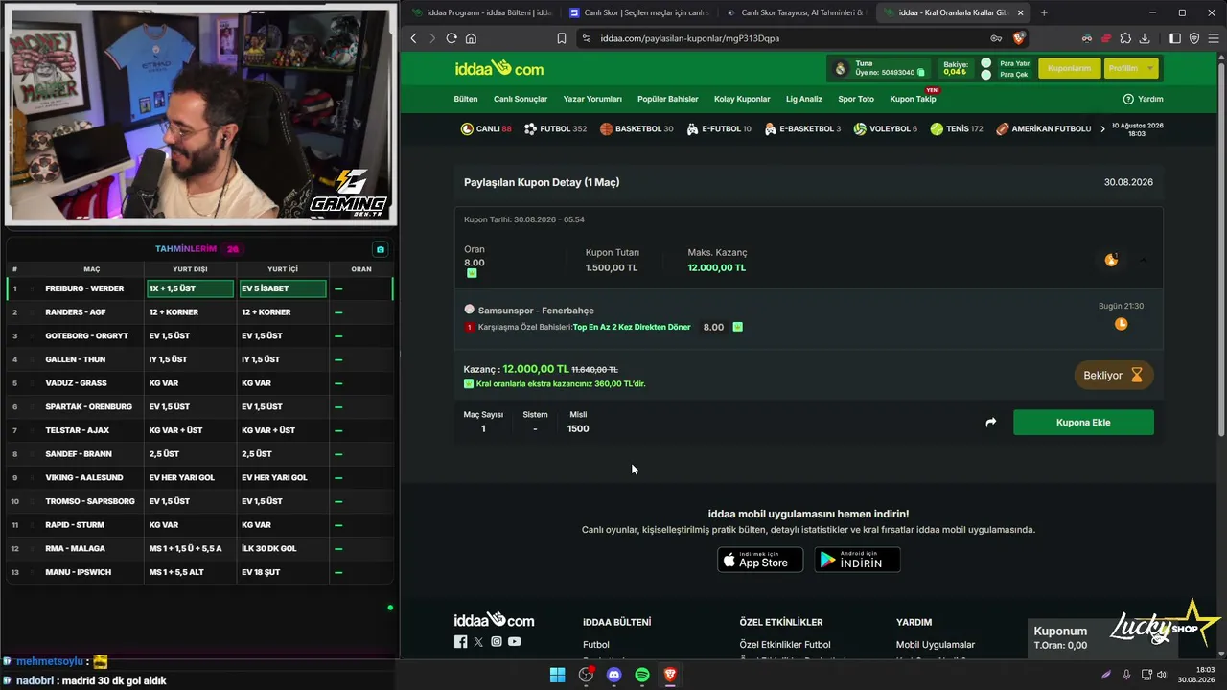This screenshot has height=690, width=1227.
Task: Expand the Profilim dropdown arrow
Action: click(x=1149, y=68)
